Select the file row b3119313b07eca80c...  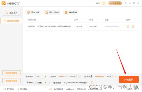click(82, 27)
